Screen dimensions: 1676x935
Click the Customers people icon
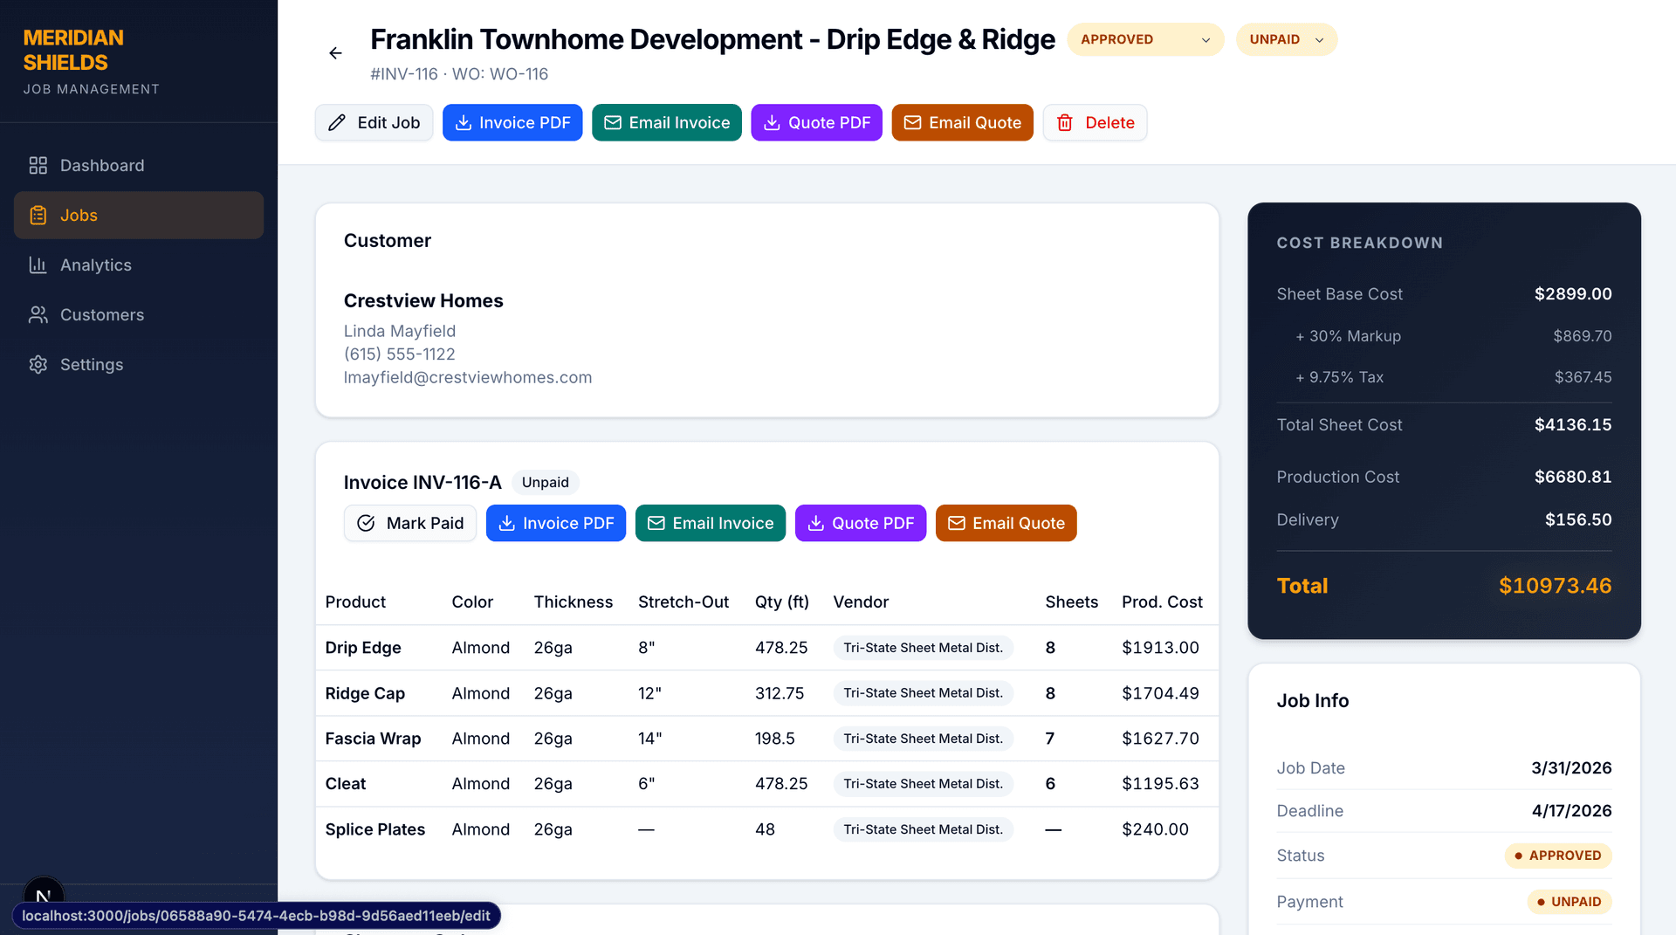38,315
